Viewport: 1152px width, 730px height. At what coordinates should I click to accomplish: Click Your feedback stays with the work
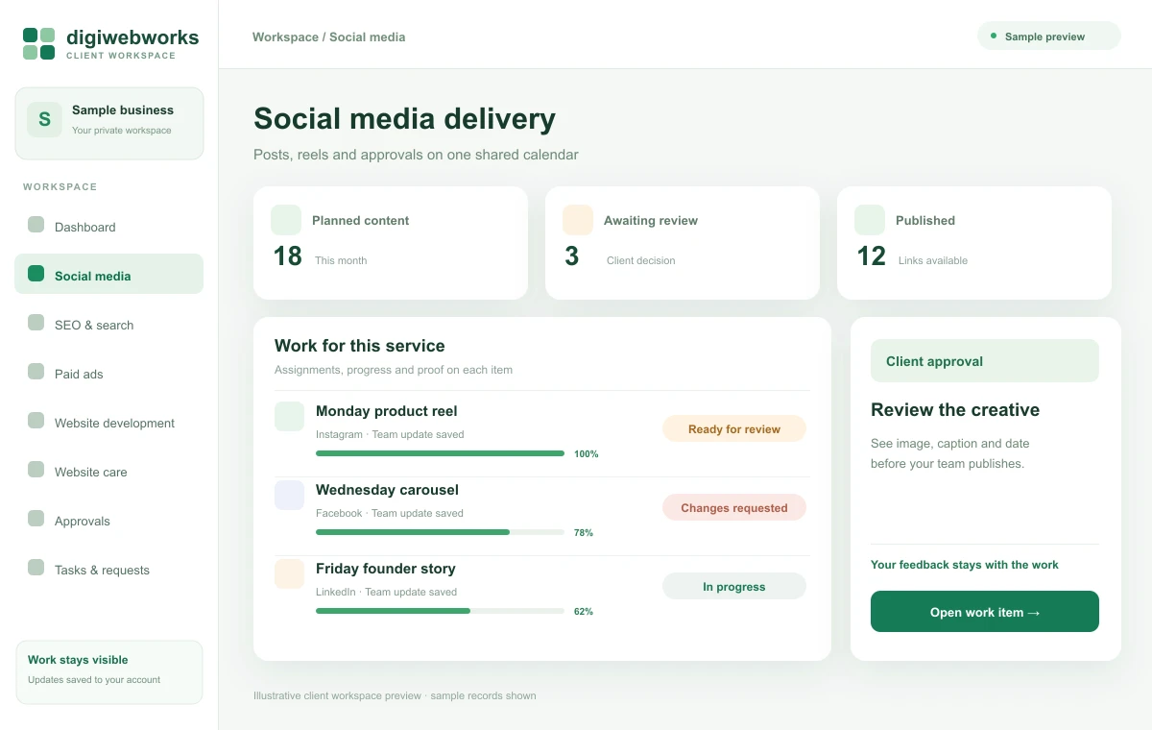965,565
